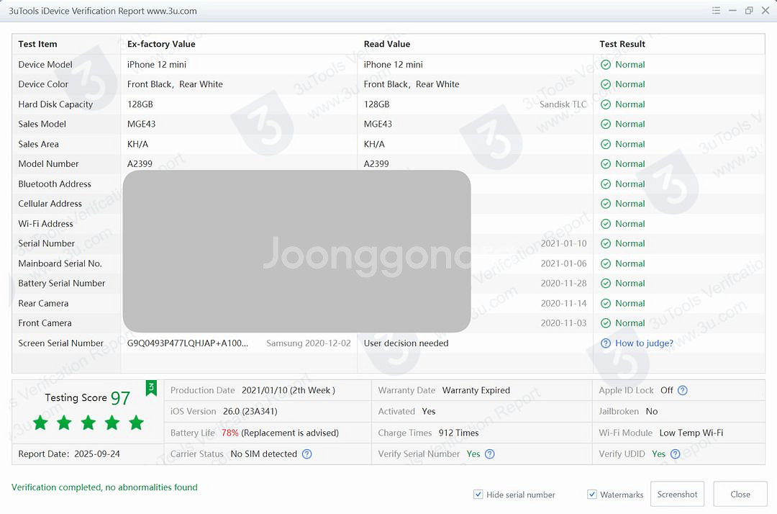This screenshot has width=777, height=514.
Task: Click "A2399" in the Read Value column
Action: [376, 164]
